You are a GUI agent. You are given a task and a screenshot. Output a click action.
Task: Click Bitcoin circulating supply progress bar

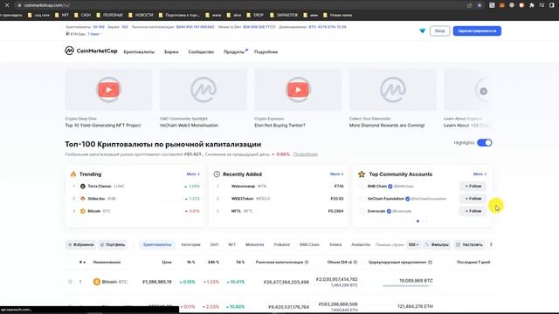tap(408, 286)
